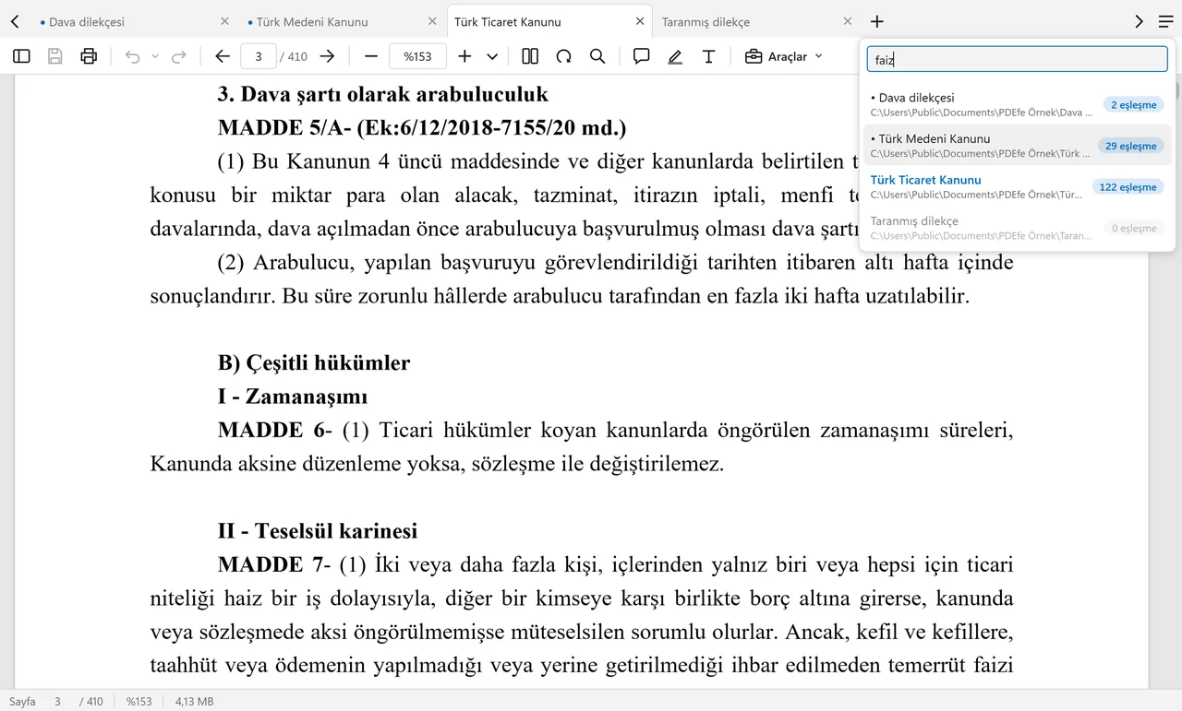Select the Türk Ticaret Kanunu tab
1182x711 pixels.
point(549,21)
